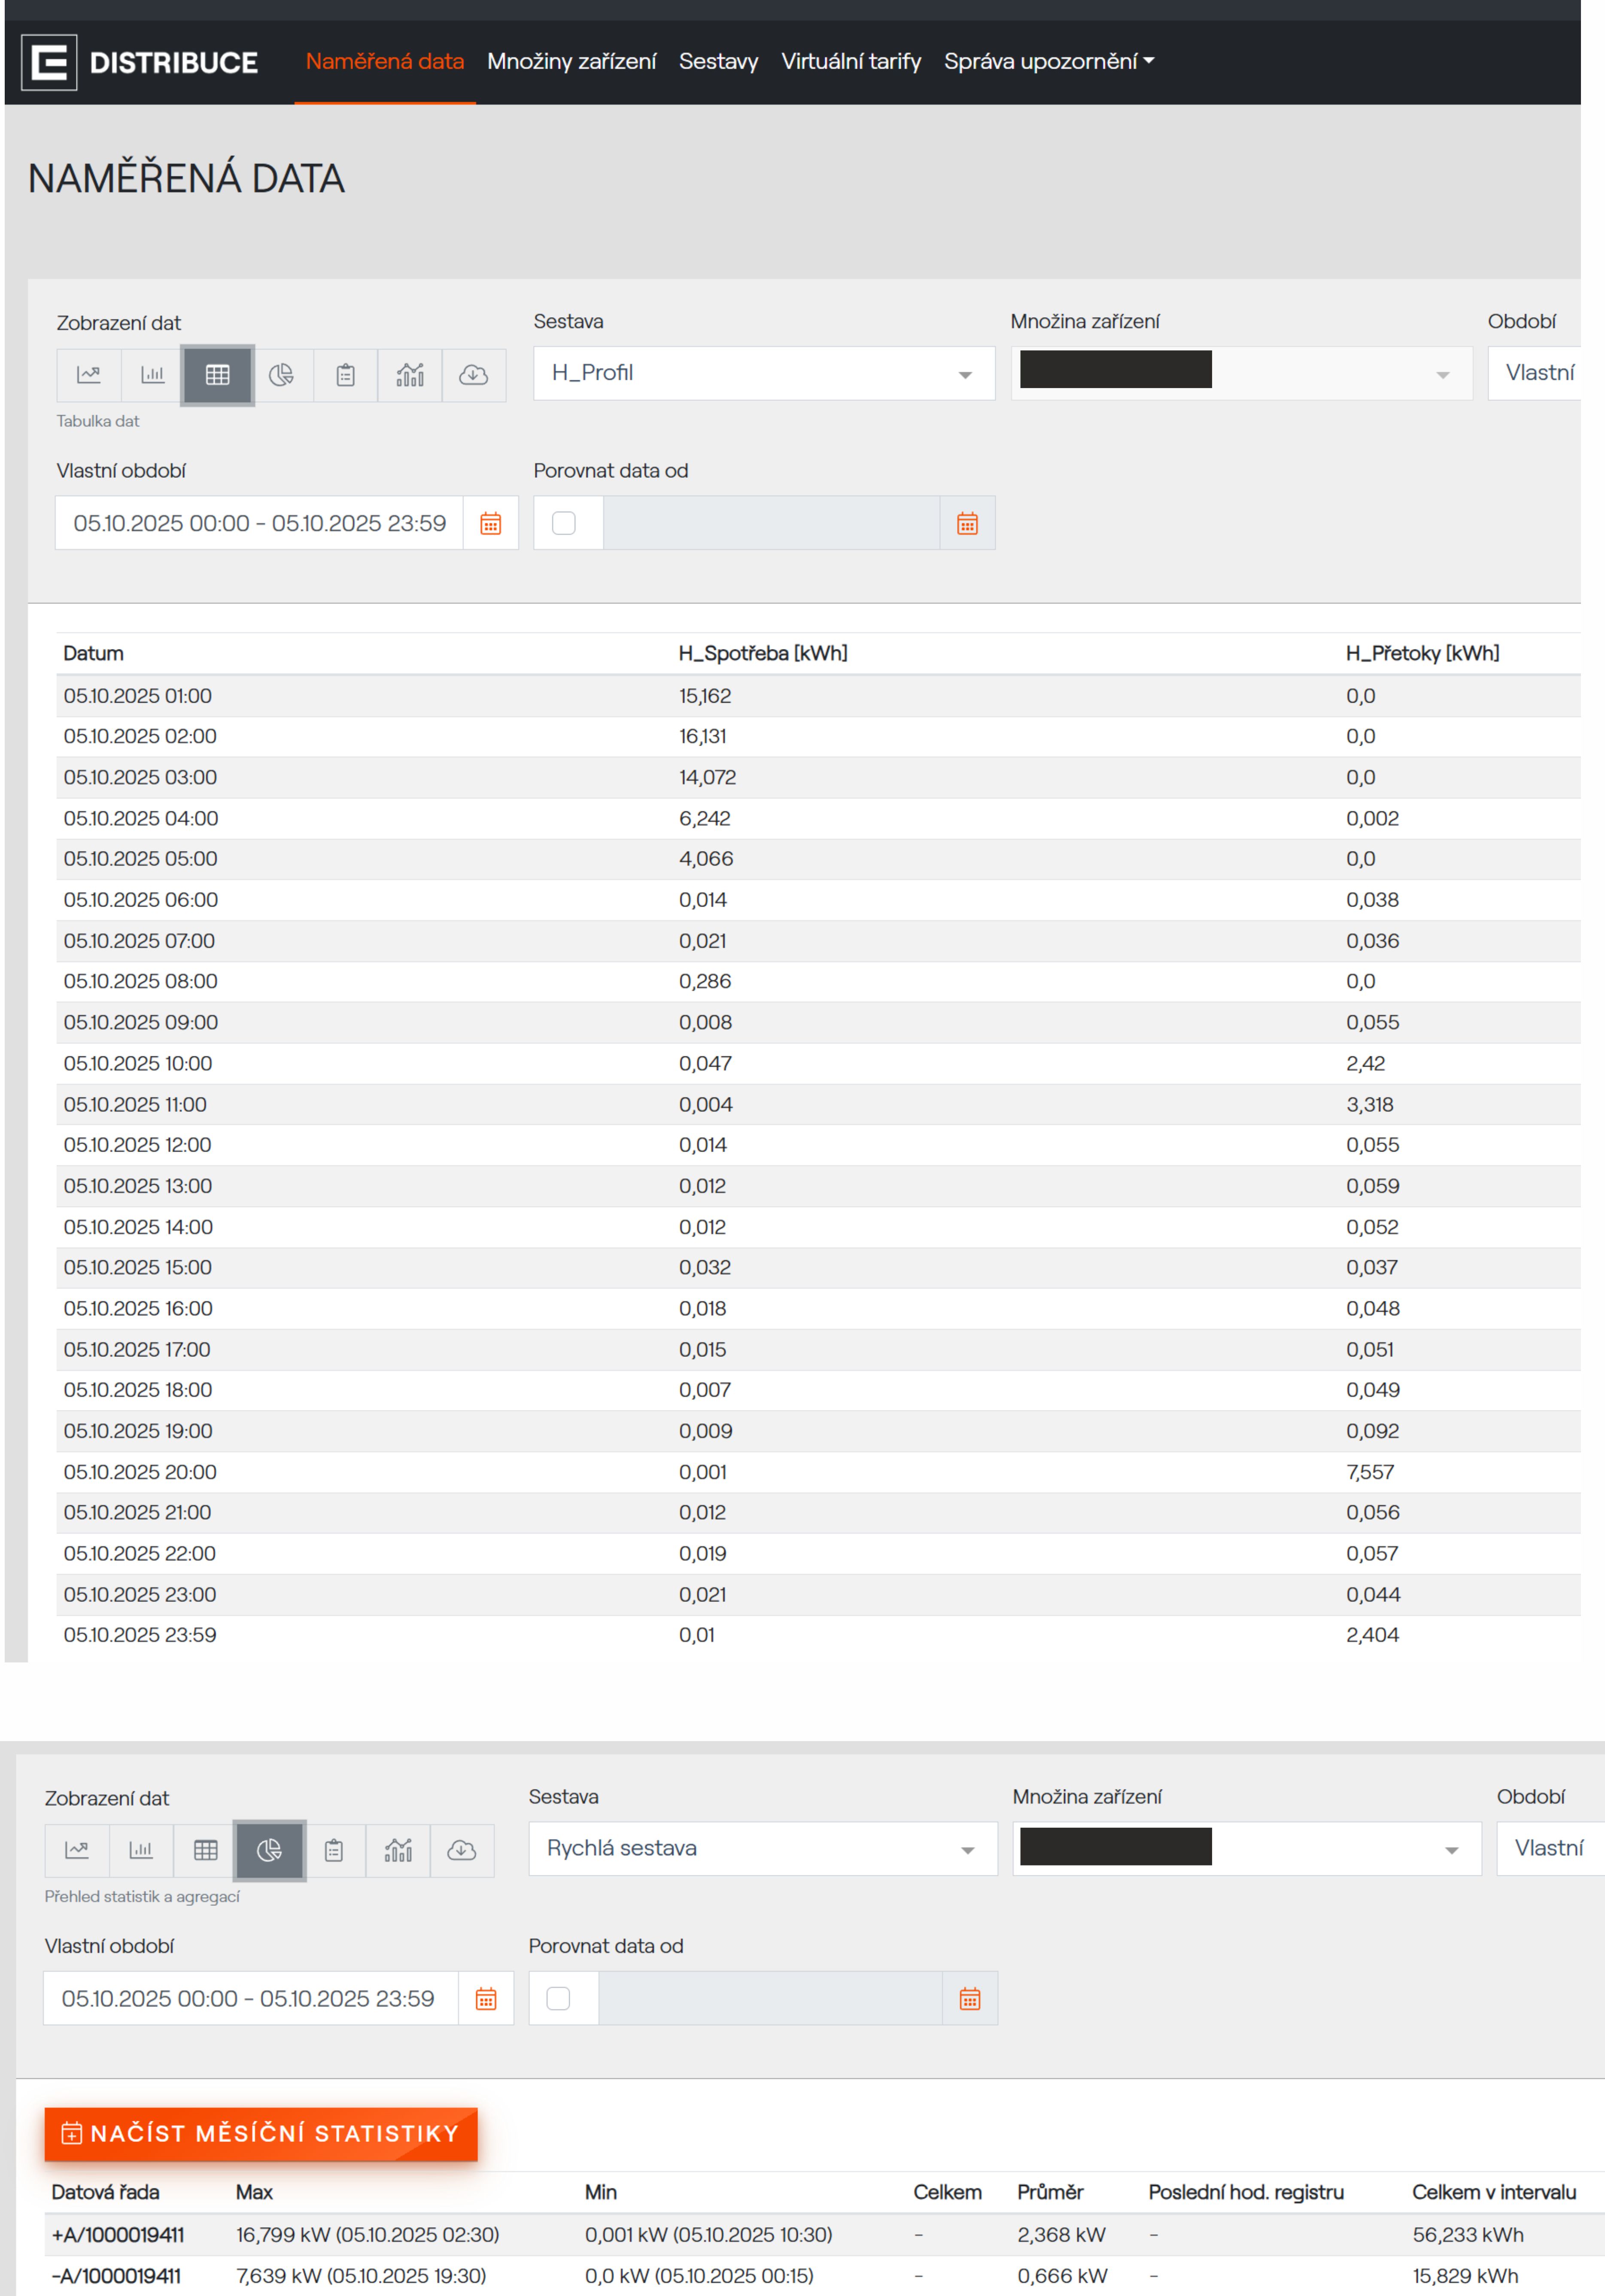Screen dimensions: 1605x2296
Task: Click the pie statistics icon in upper toolbar
Action: pyautogui.click(x=281, y=375)
